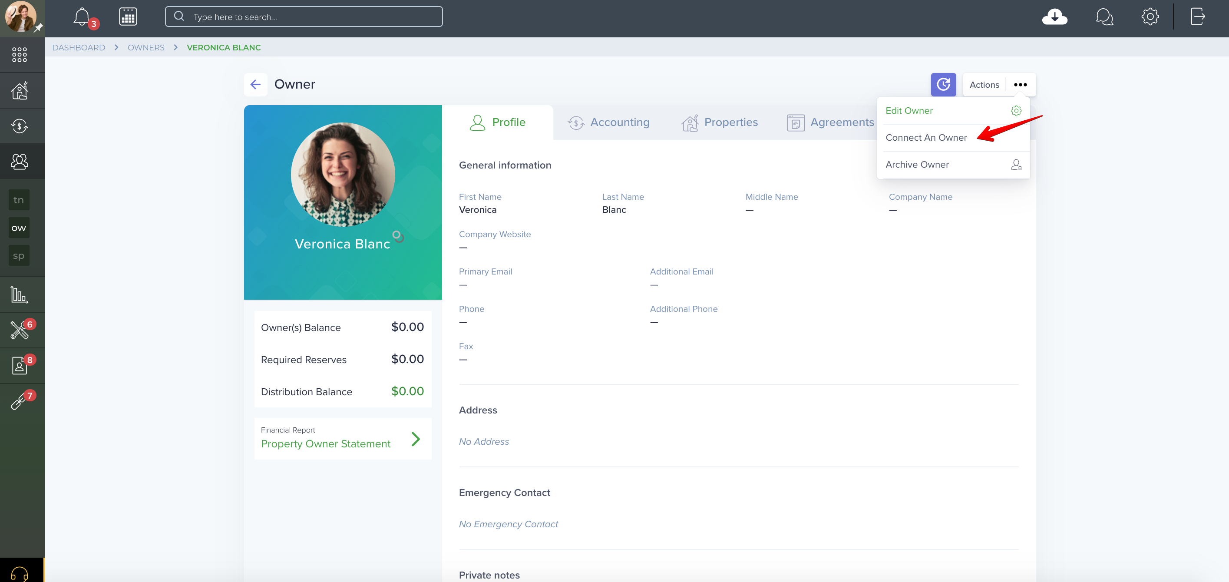Viewport: 1229px width, 582px height.
Task: Click the Actions button label
Action: (x=984, y=84)
